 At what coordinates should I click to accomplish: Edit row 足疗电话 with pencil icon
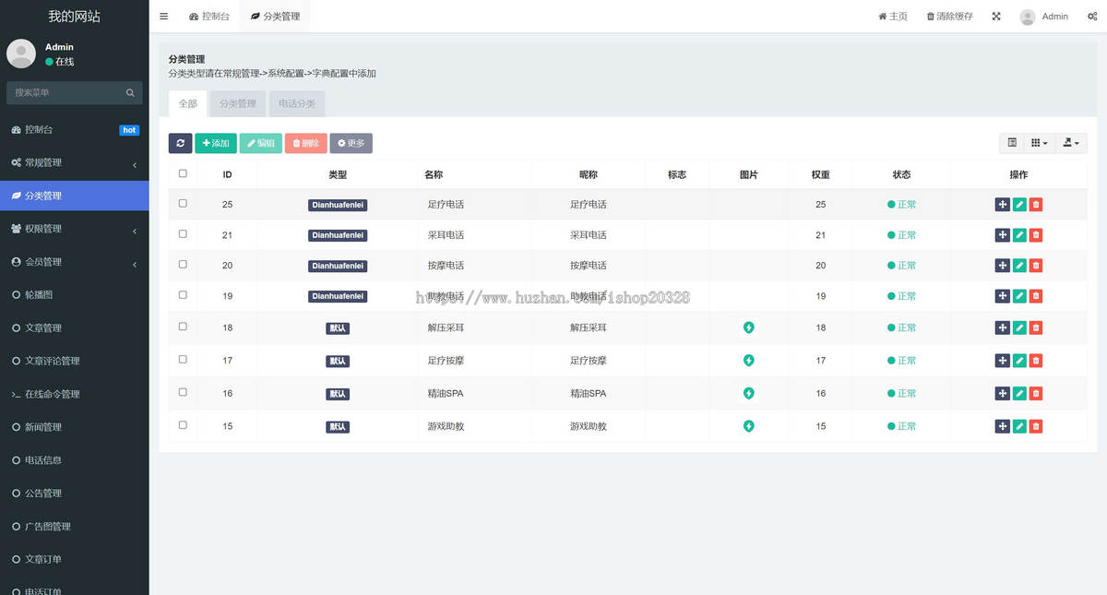point(1019,205)
